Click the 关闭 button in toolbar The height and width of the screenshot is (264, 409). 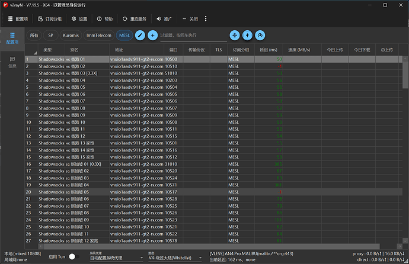[190, 19]
